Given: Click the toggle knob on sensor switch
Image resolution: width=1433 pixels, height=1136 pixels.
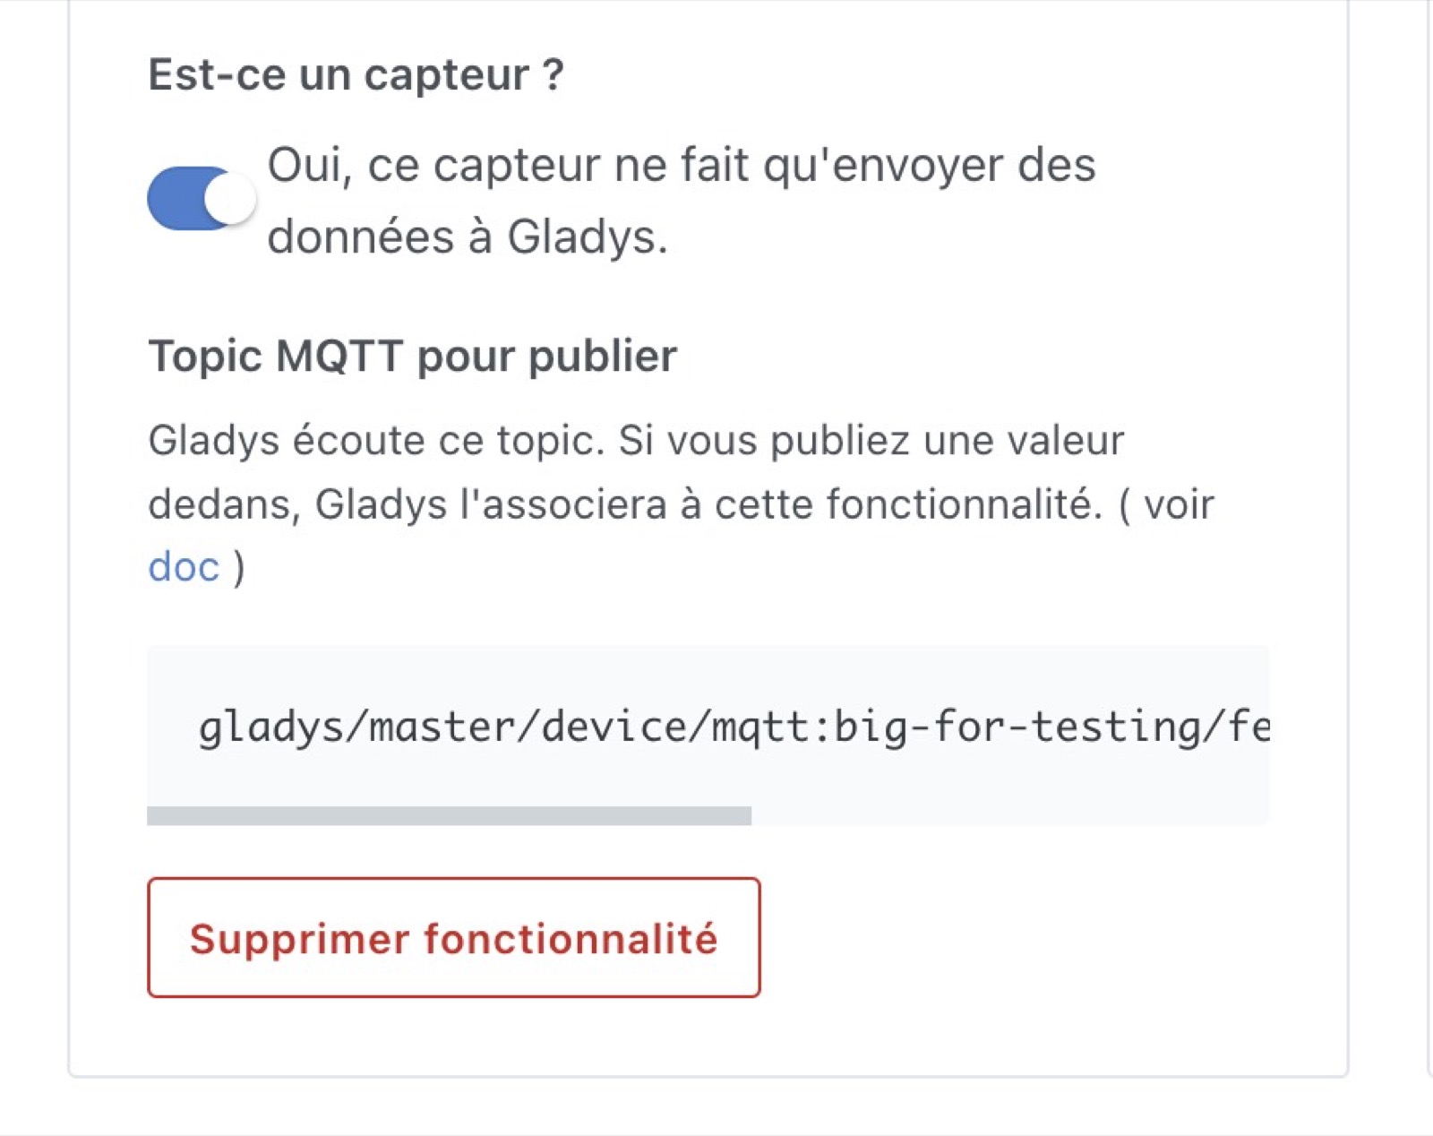Looking at the screenshot, I should (x=236, y=199).
